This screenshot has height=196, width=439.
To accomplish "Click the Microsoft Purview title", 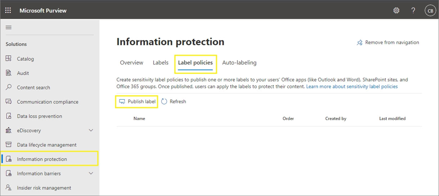I will tap(43, 10).
